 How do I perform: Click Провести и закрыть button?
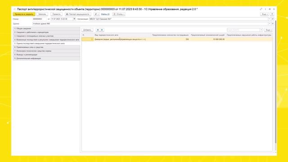(x=24, y=14)
